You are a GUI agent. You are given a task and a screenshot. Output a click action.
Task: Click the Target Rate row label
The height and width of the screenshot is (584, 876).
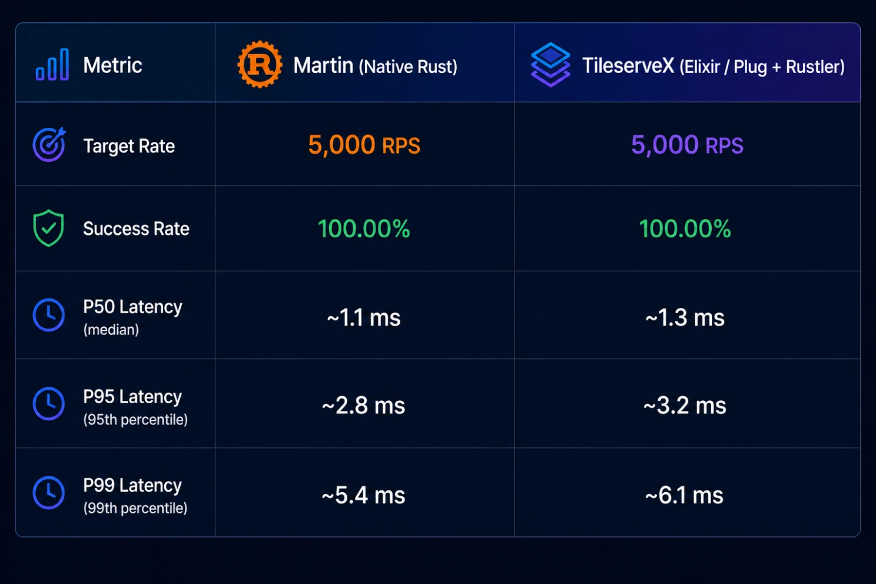click(x=129, y=146)
